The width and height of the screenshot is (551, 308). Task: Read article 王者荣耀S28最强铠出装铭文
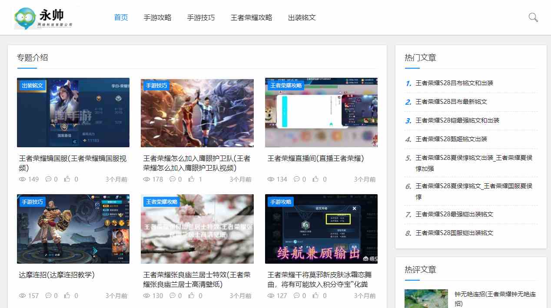[x=454, y=214]
